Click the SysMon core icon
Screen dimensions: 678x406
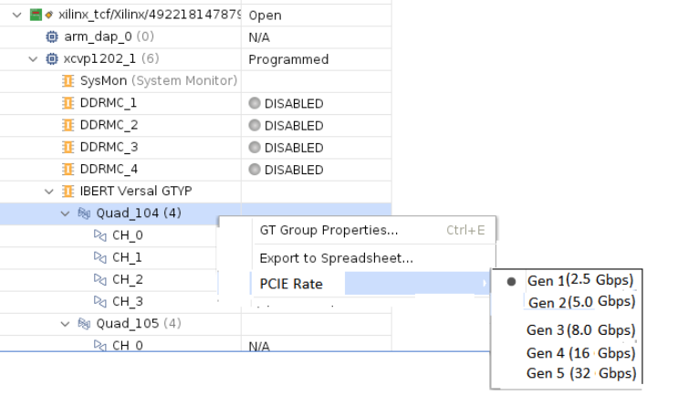(68, 81)
